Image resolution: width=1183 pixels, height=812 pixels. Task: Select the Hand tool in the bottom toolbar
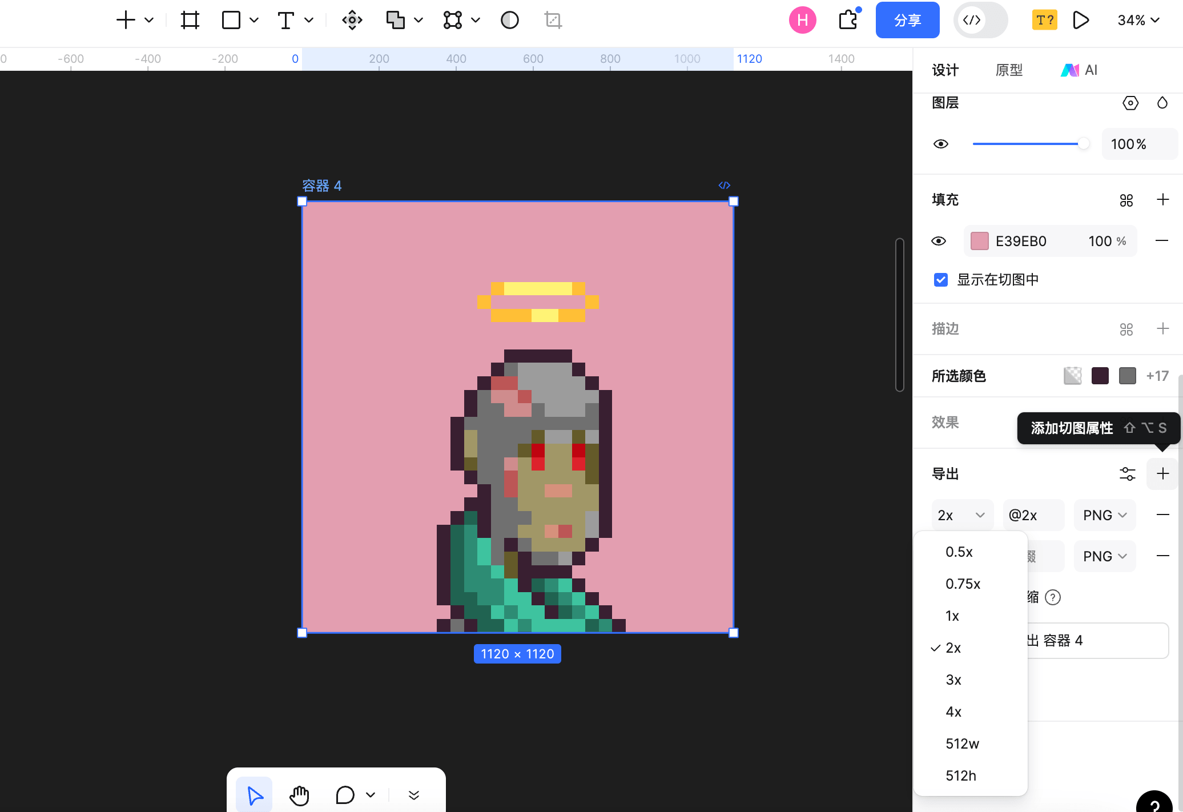pyautogui.click(x=299, y=794)
